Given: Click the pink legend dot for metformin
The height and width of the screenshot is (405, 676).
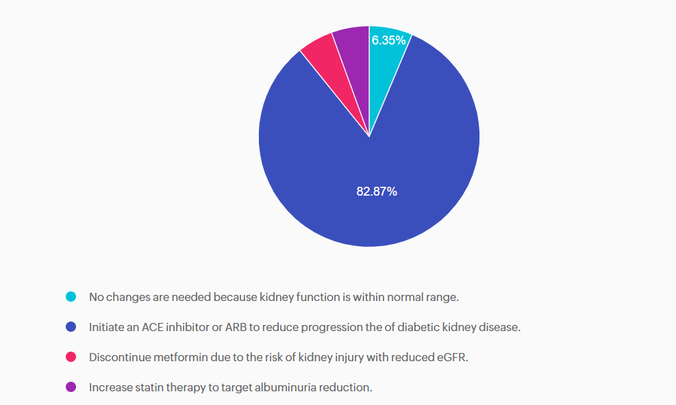Looking at the screenshot, I should pos(71,357).
